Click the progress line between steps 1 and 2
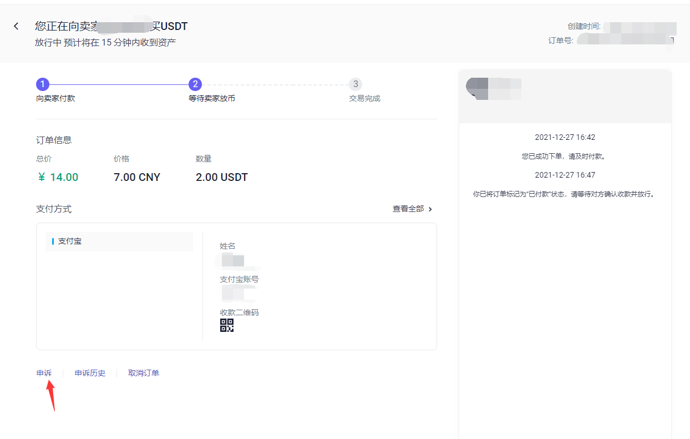The width and height of the screenshot is (690, 439). click(x=119, y=84)
